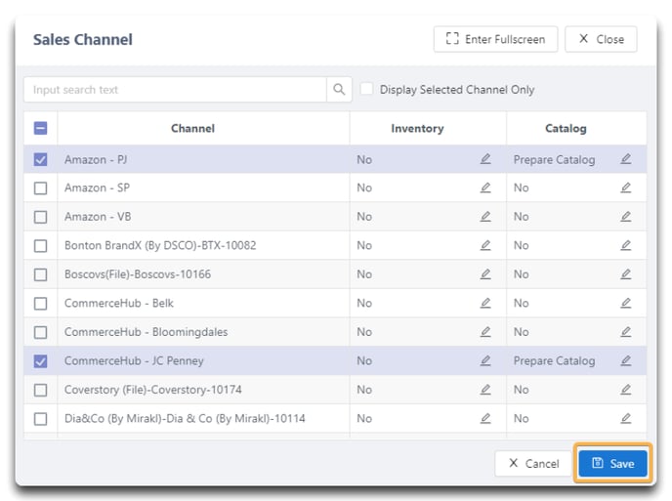672x501 pixels.
Task: Edit inventory for Bonton BrandX row
Action: 485,245
